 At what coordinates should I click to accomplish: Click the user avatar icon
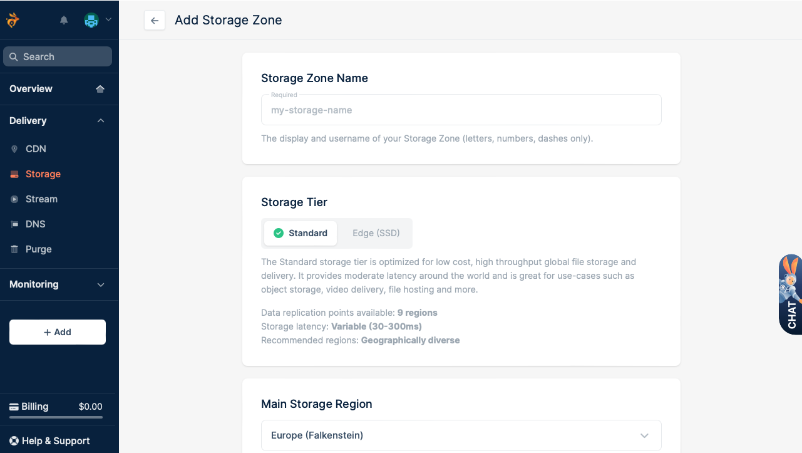[x=91, y=20]
